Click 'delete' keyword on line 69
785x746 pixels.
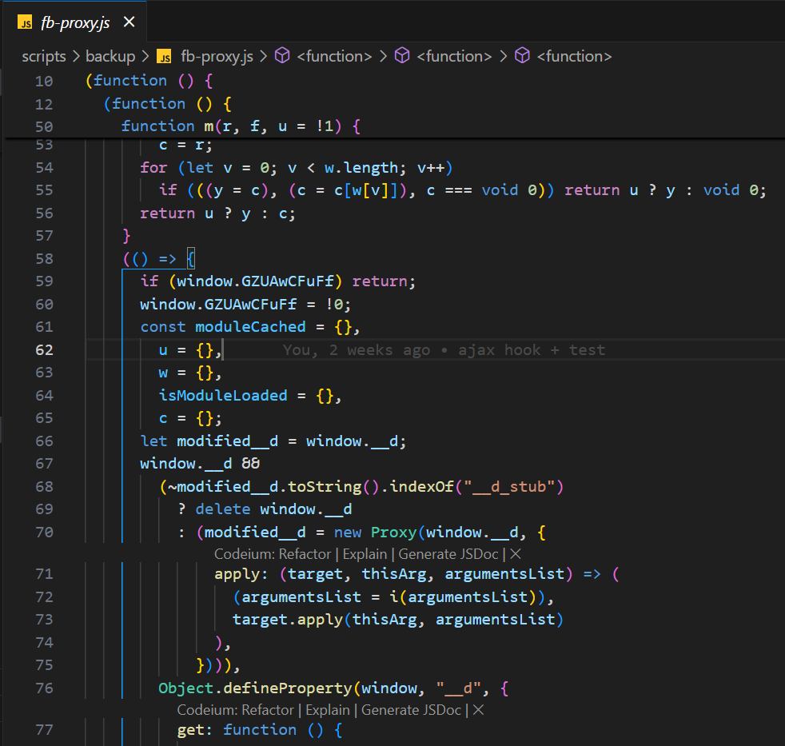tap(223, 509)
